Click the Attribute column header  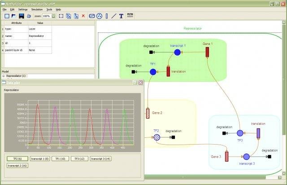[17, 23]
